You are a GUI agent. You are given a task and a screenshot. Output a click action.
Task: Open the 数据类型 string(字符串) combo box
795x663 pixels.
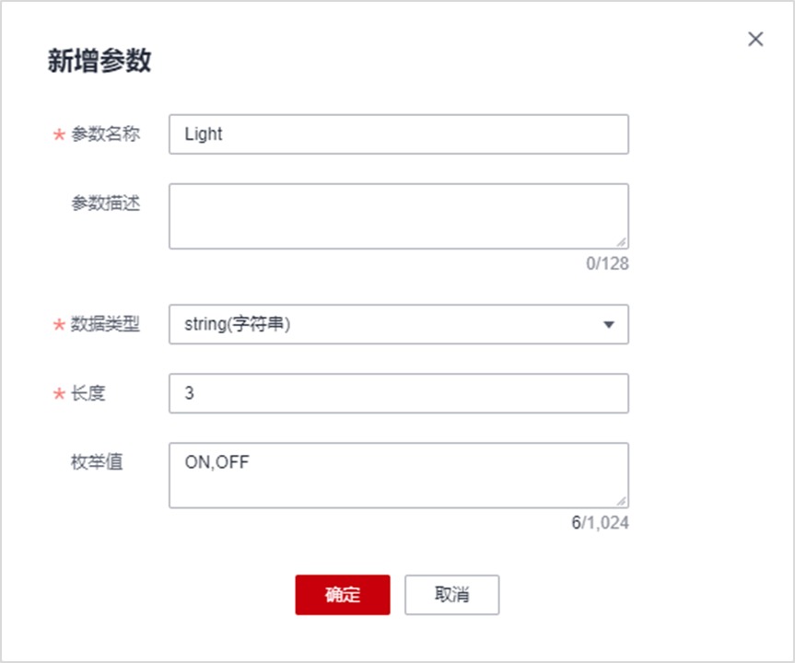pos(387,324)
